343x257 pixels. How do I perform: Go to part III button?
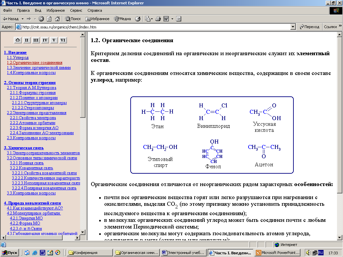[x=36, y=40]
